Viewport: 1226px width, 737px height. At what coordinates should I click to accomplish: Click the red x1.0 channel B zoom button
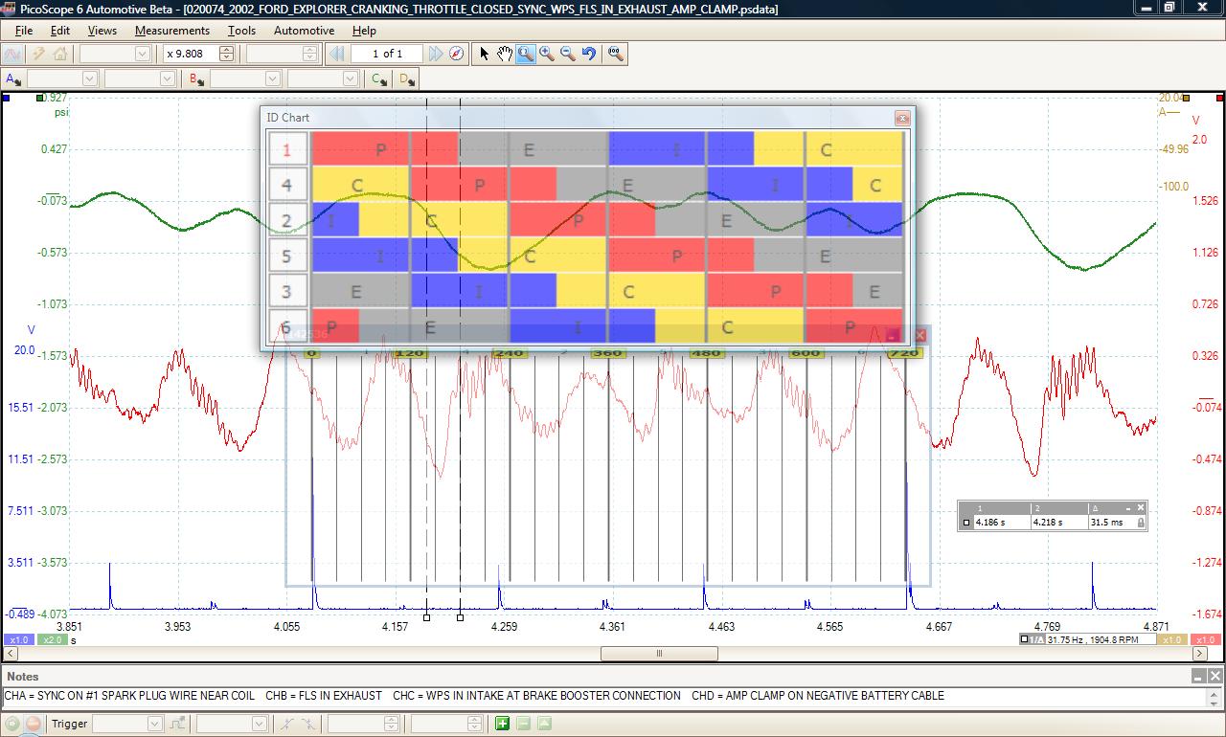point(1206,639)
